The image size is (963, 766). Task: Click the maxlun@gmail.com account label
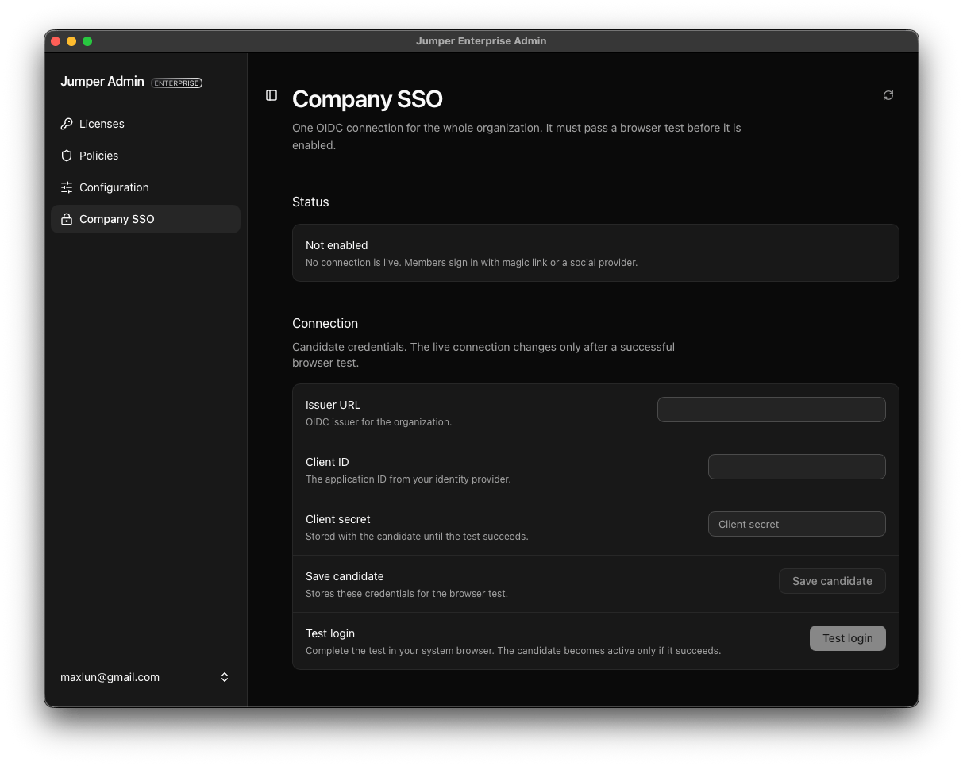110,677
